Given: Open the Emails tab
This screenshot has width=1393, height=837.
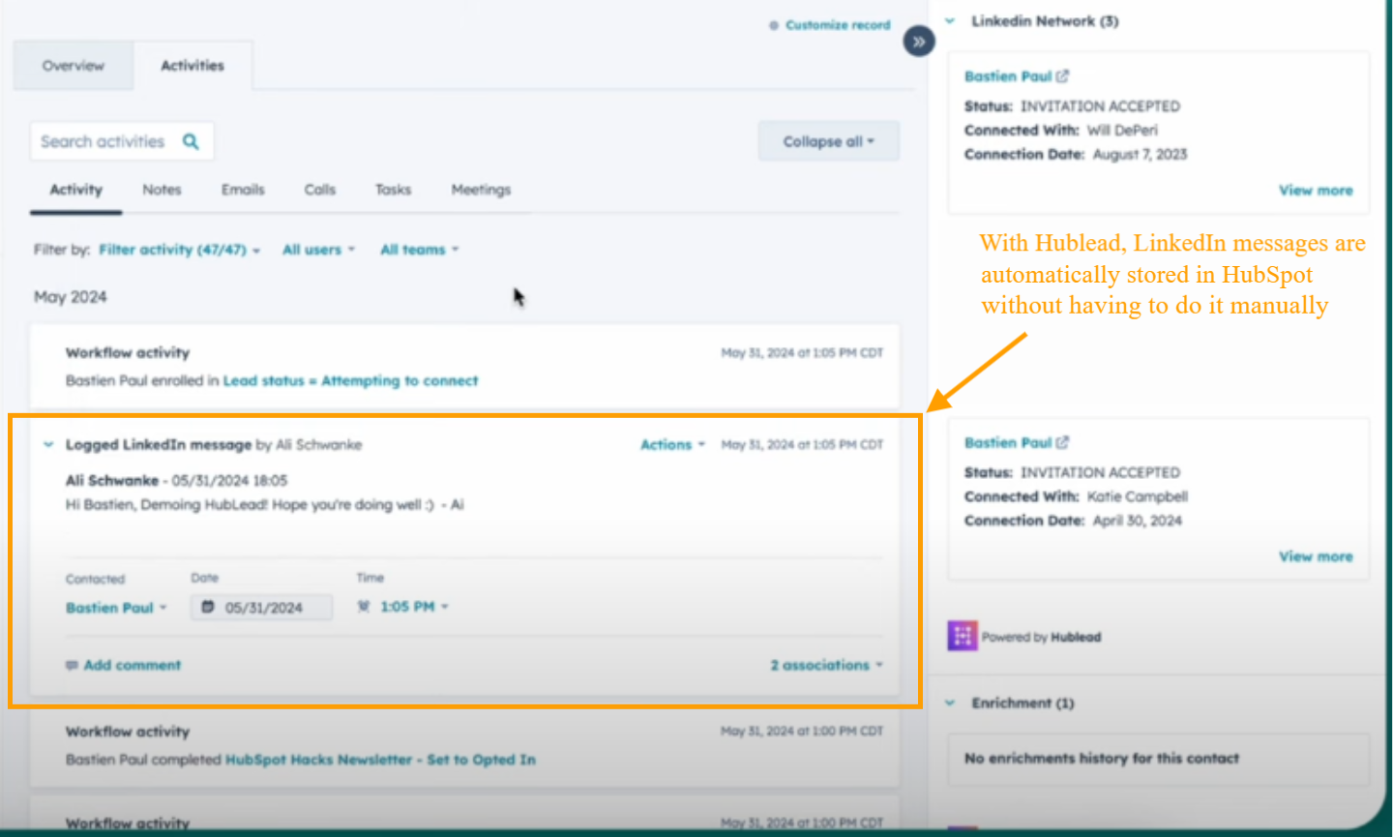Looking at the screenshot, I should [243, 190].
